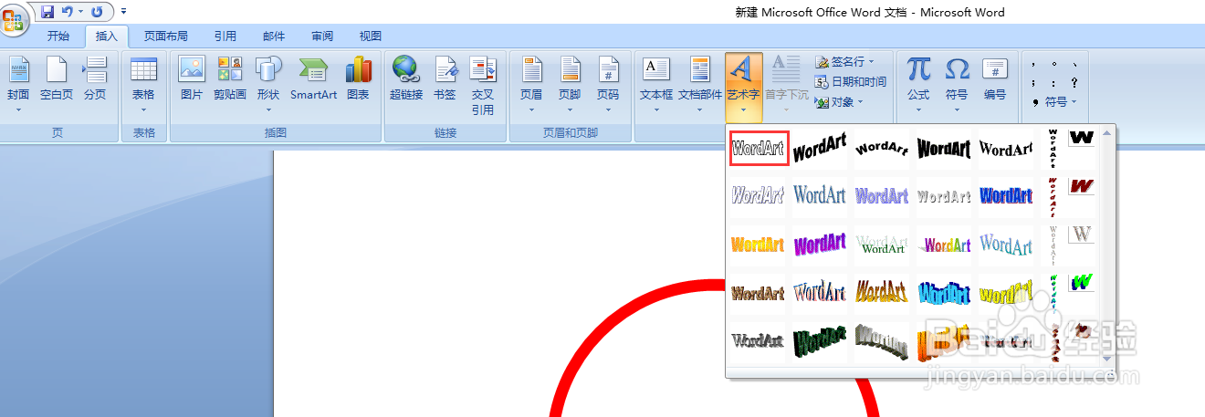Pick the yellow 3D WordArt in fourth row
Screen dimensions: 1205x417
[x=1006, y=293]
